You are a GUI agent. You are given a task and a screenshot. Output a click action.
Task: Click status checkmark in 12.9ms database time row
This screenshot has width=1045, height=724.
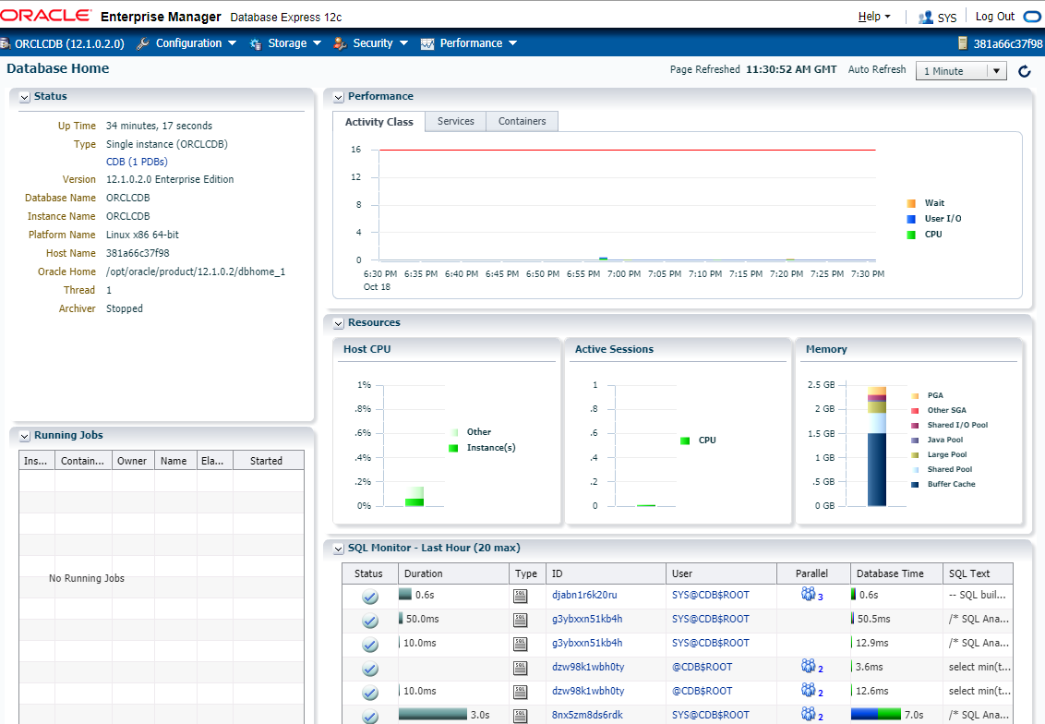(x=370, y=645)
